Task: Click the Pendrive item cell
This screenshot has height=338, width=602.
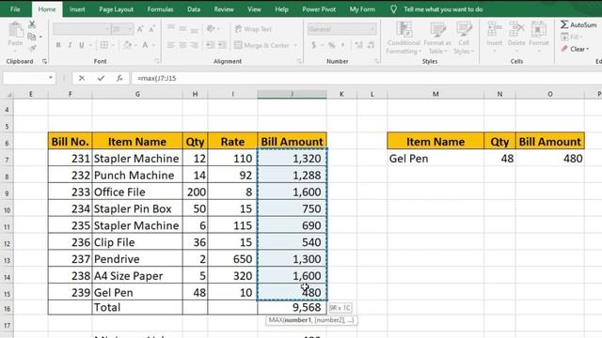Action: (x=137, y=259)
